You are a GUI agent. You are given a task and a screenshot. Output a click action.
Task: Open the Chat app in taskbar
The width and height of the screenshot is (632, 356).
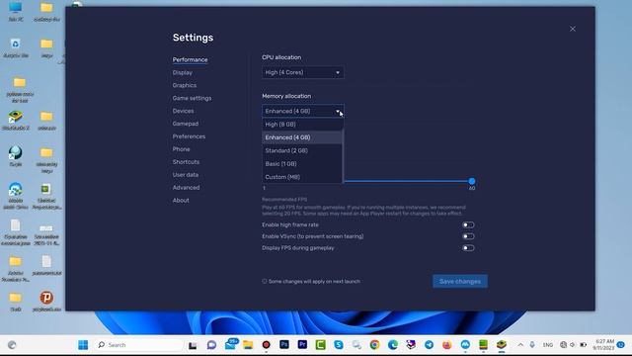coord(211,345)
